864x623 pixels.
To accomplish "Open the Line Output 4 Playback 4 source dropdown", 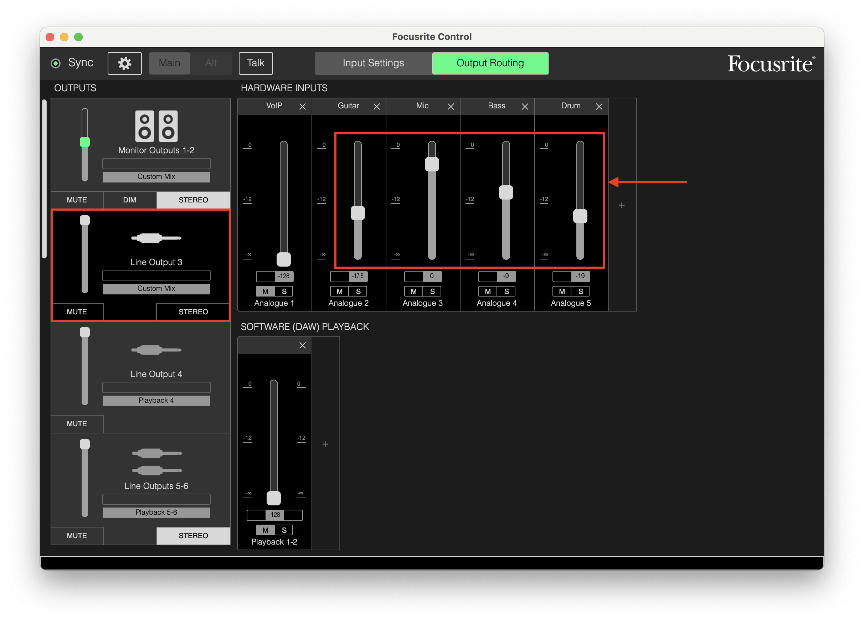I will click(x=156, y=401).
